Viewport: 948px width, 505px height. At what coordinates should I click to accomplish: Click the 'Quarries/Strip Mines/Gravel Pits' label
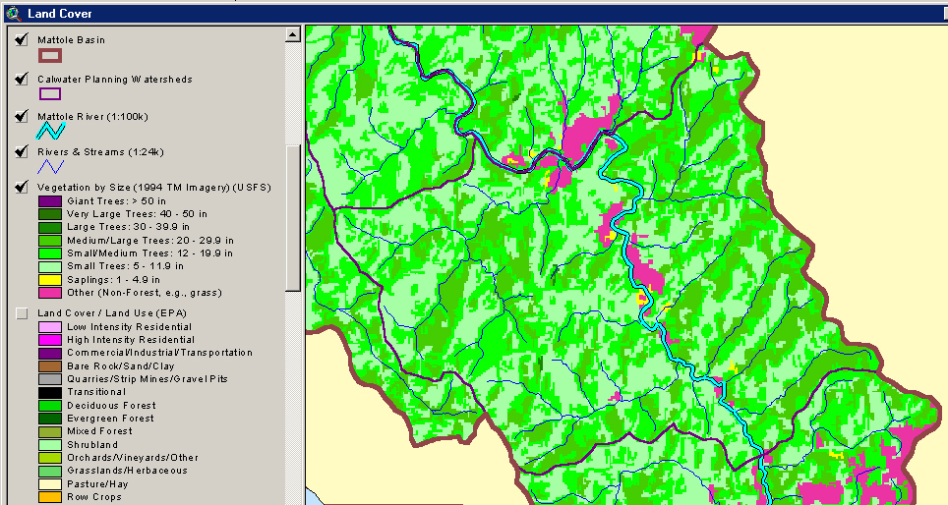point(148,379)
